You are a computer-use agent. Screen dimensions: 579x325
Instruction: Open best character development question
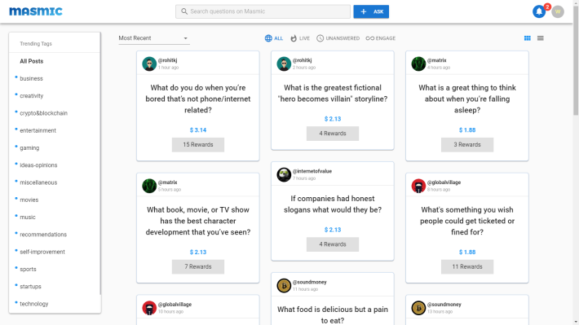[198, 221]
